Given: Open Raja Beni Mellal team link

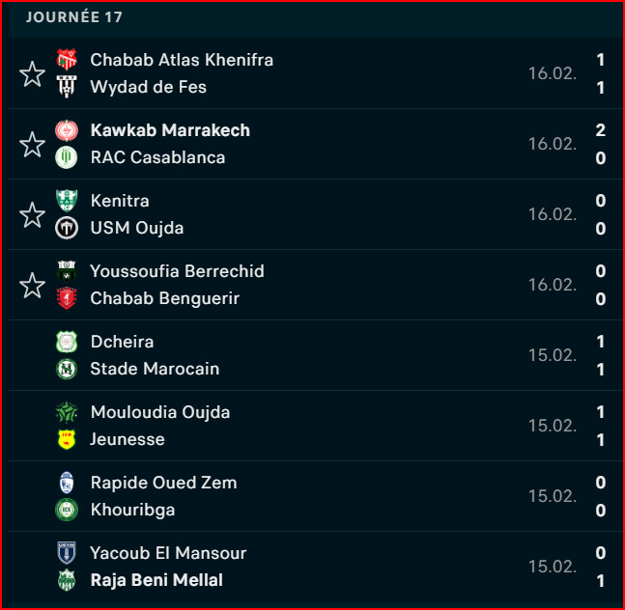Looking at the screenshot, I should point(156,580).
